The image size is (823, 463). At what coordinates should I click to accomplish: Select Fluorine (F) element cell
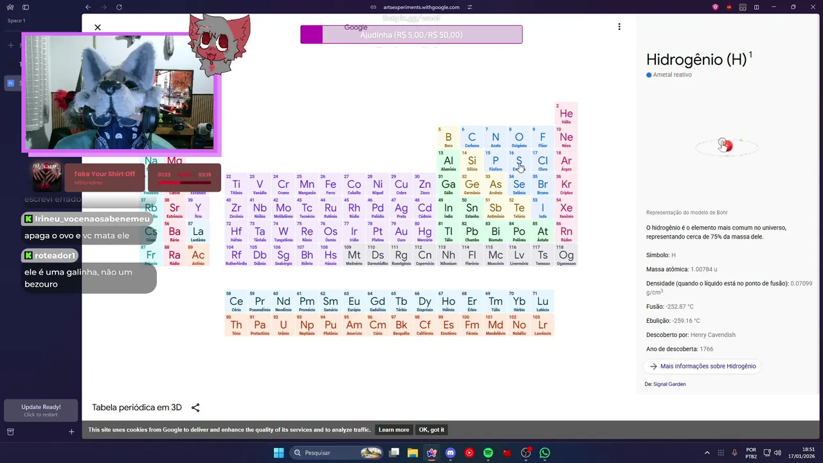[x=543, y=138]
